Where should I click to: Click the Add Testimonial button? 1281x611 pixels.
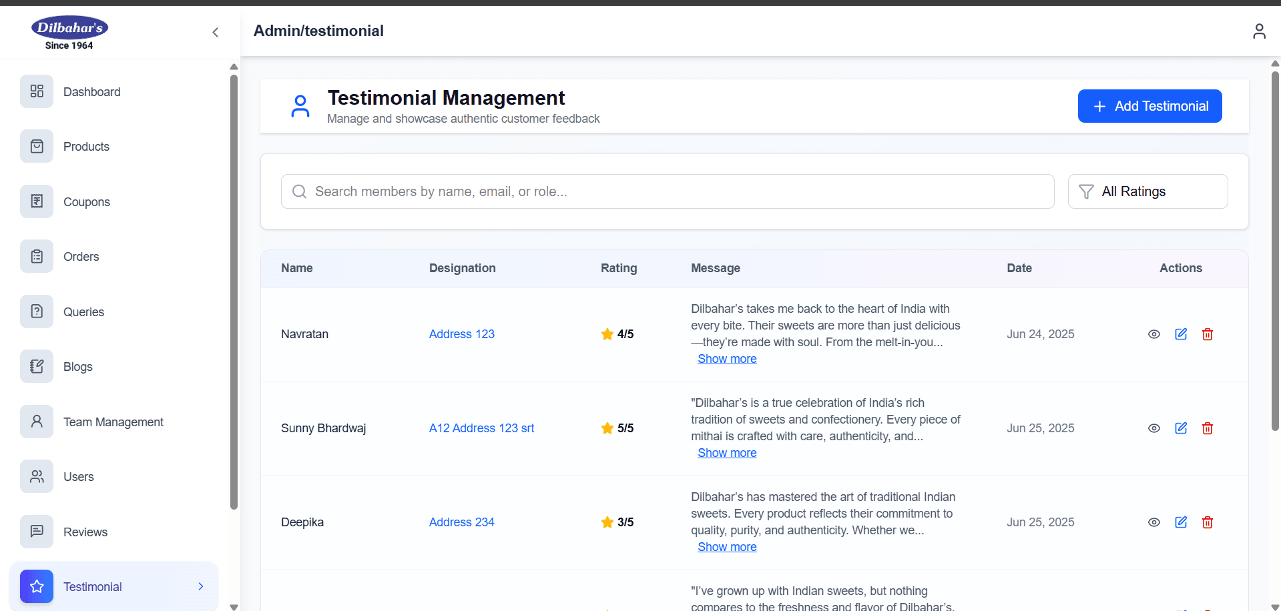point(1149,106)
